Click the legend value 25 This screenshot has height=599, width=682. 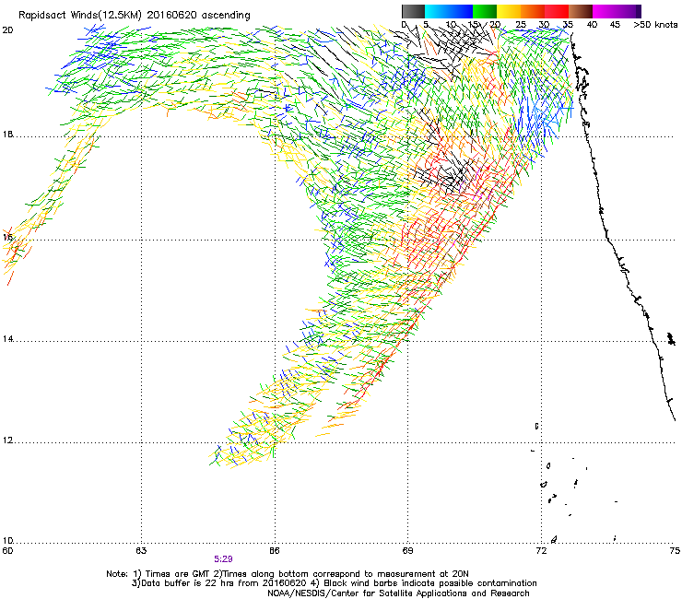click(x=521, y=25)
